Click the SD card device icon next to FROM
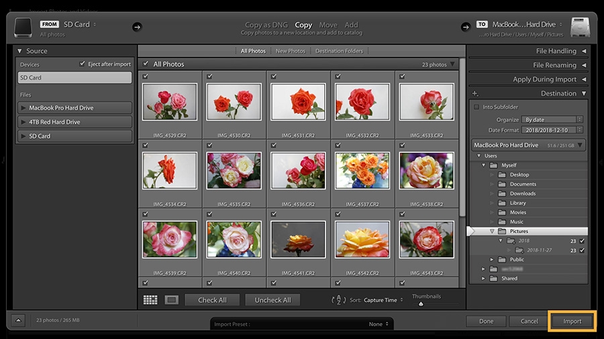 23,27
